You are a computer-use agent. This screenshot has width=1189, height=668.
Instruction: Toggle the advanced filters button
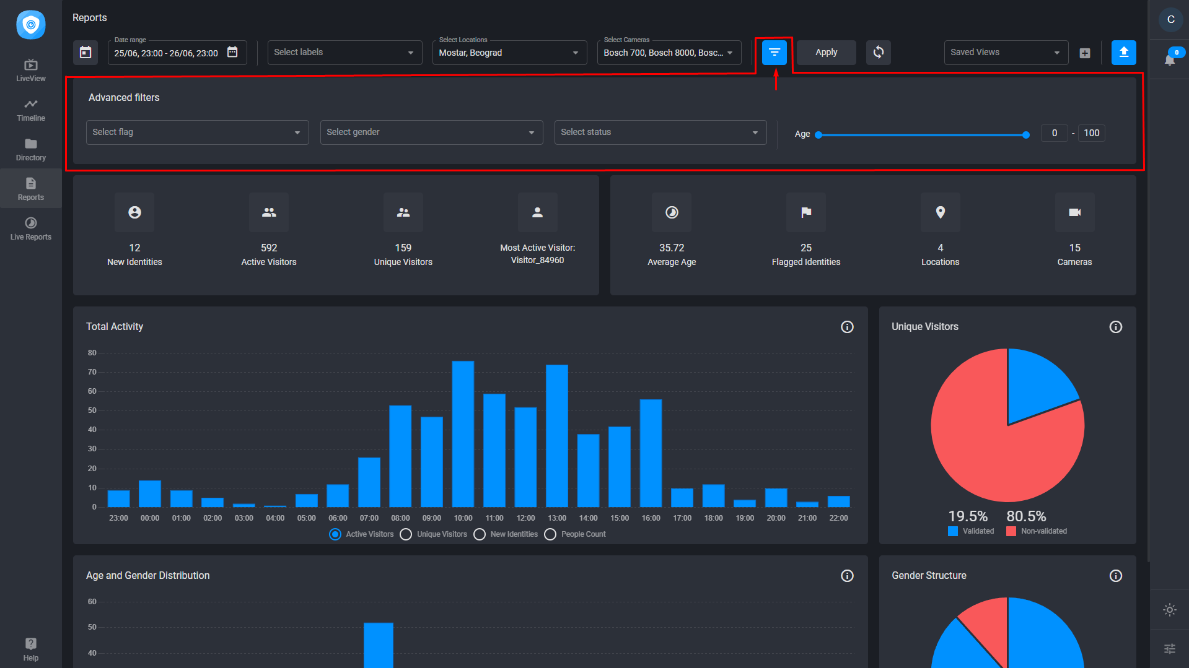click(x=774, y=53)
